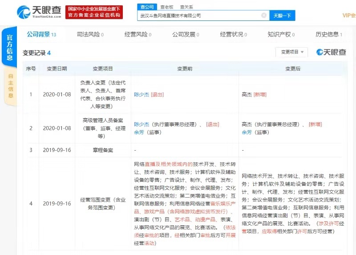The height and width of the screenshot is (255, 356).
Task: Open the 变更项目 filter dropdown
Action: 291,52
